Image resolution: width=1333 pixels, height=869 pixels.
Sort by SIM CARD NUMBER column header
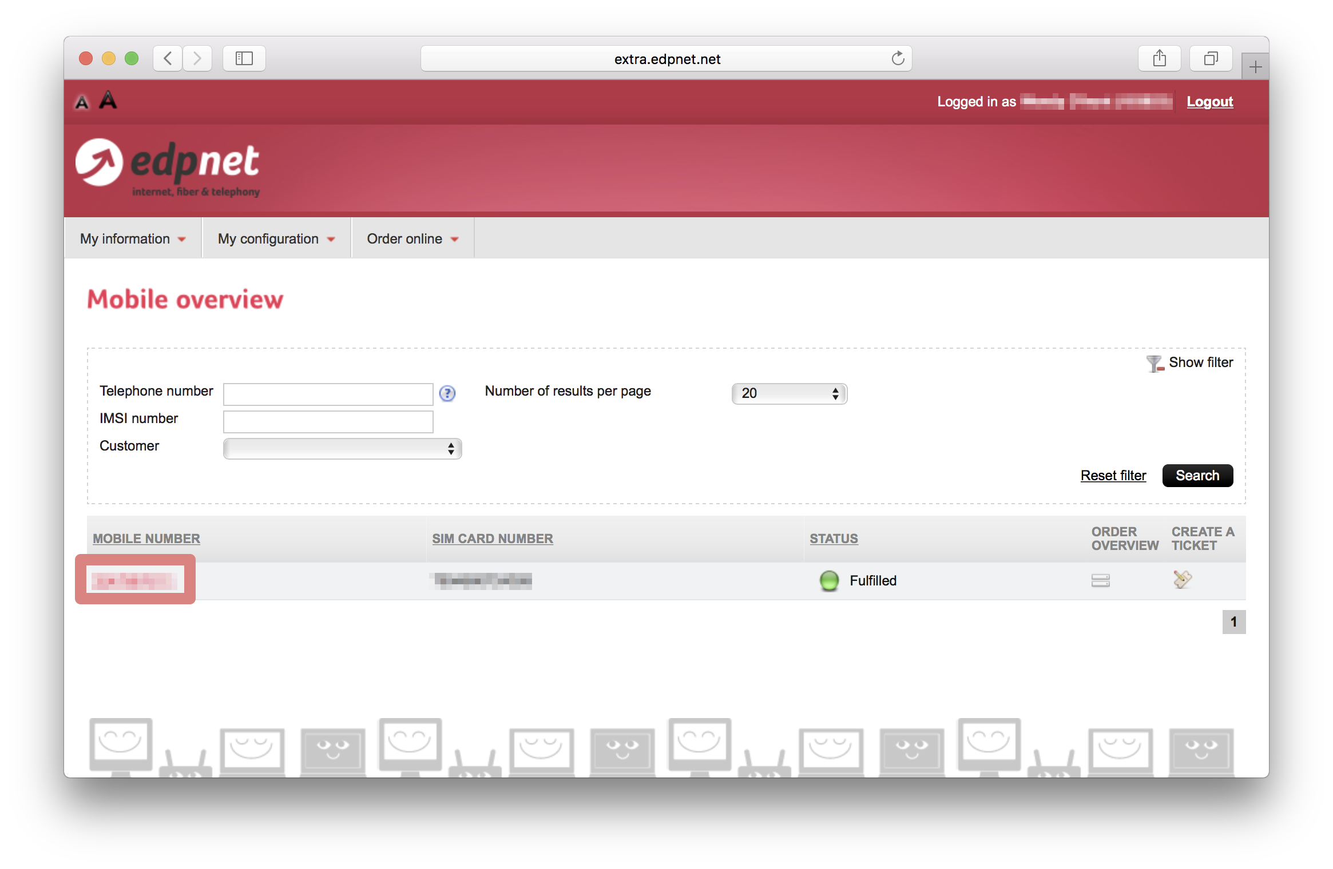493,539
